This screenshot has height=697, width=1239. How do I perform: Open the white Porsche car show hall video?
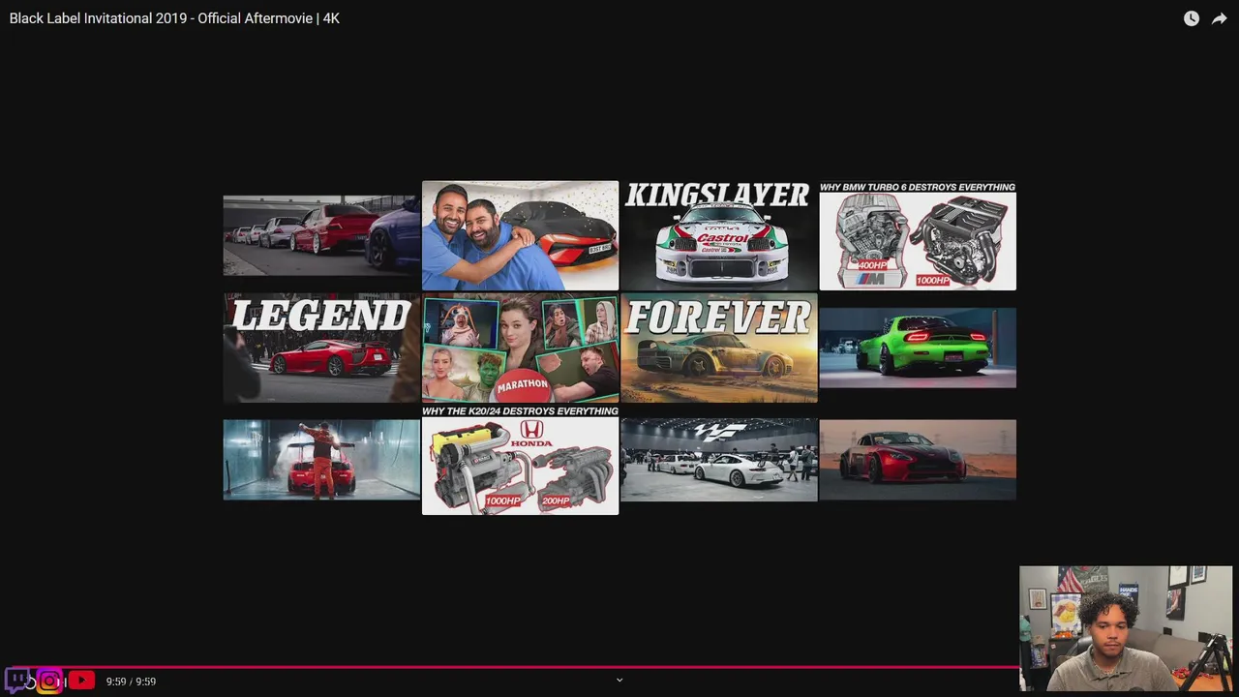(x=719, y=460)
